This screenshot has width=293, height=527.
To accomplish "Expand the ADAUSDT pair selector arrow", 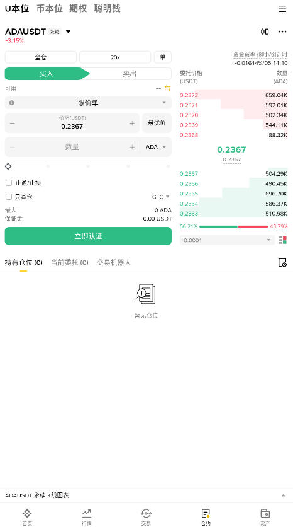I will coord(68,32).
